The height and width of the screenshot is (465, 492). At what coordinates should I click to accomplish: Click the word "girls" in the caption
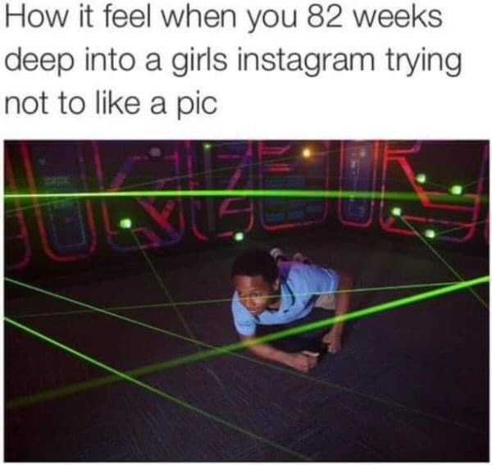point(199,61)
